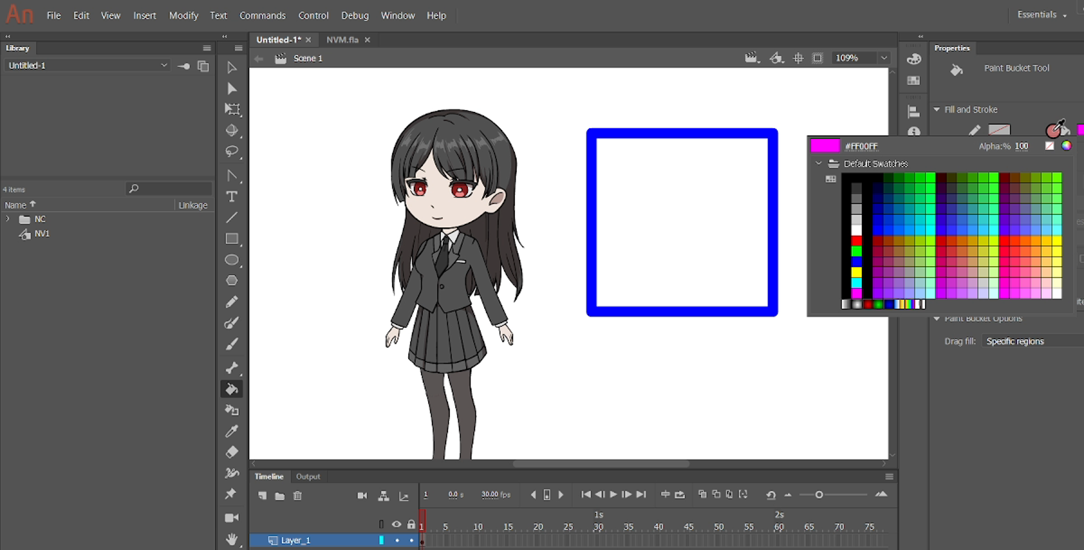Pick the Eyedropper tool in the toolbar
The width and height of the screenshot is (1084, 550).
(232, 431)
